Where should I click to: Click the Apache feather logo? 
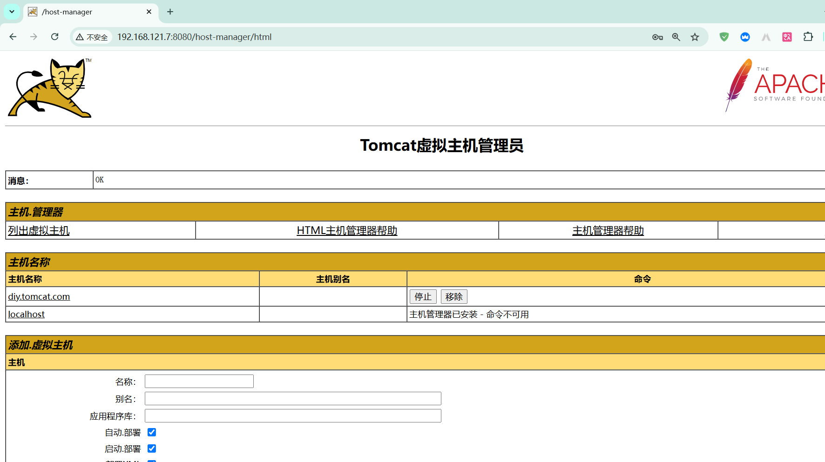(774, 85)
